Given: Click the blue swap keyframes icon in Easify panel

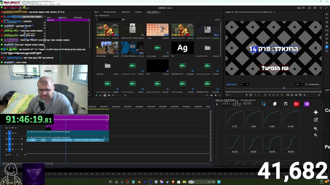Looking at the screenshot, I should [x=264, y=104].
